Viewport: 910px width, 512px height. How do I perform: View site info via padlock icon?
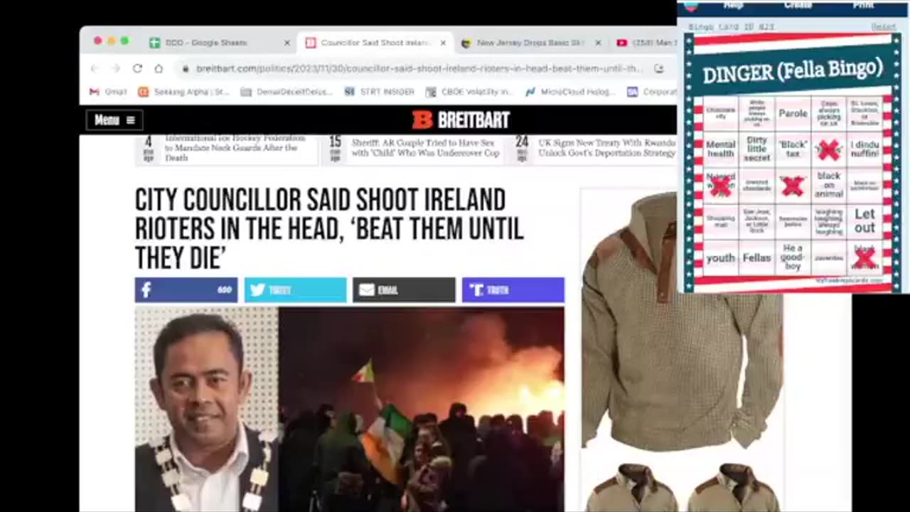[x=186, y=69]
